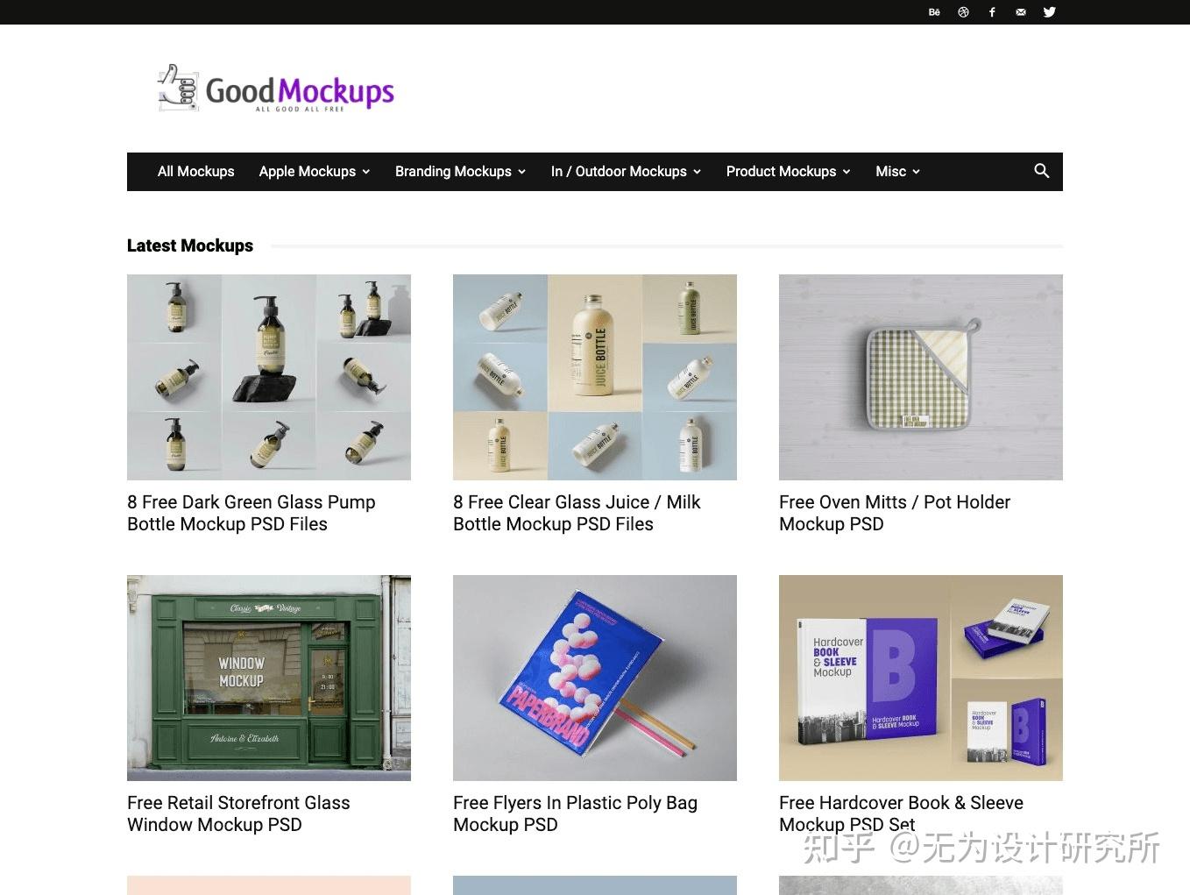Open the Twitter bird icon
The width and height of the screenshot is (1190, 895).
(1050, 12)
